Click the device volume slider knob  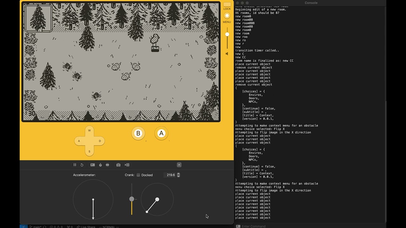227,34
